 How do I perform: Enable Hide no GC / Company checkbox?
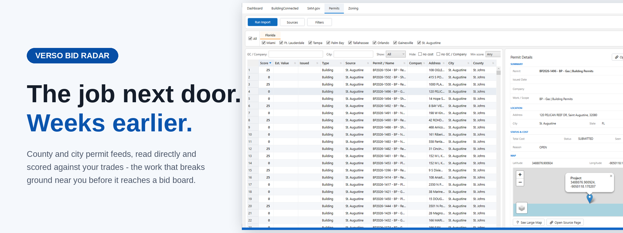(438, 54)
